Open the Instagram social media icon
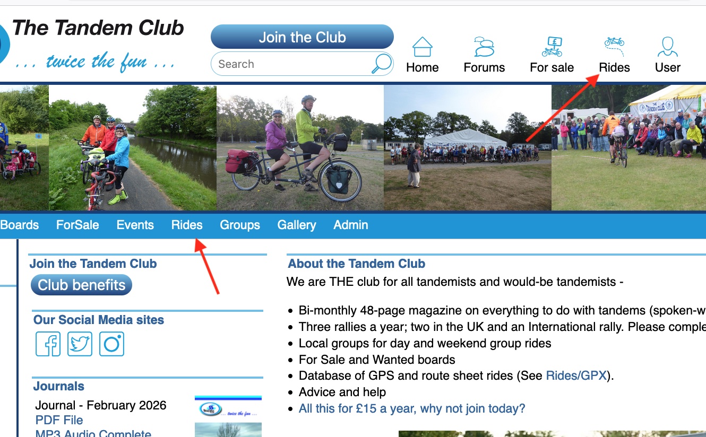 point(111,344)
